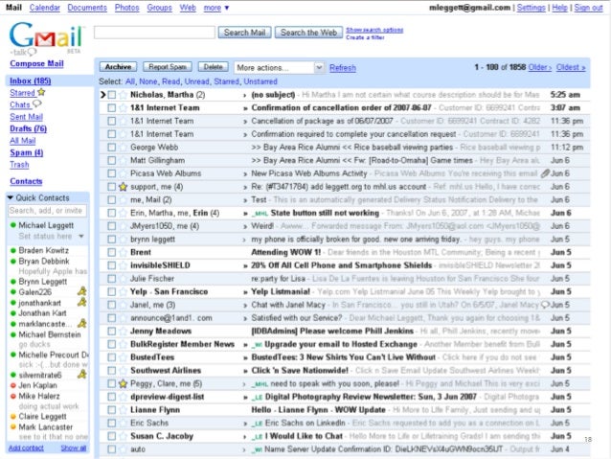Open the Drafts (76) folder
This screenshot has width=611, height=459.
point(28,128)
